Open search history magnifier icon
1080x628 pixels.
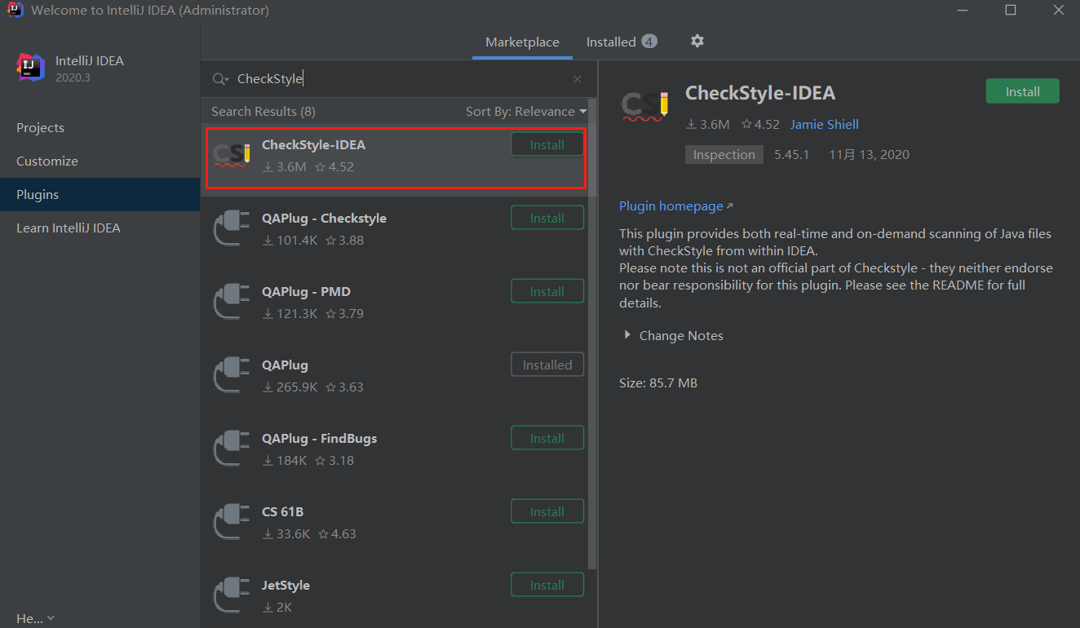(220, 79)
